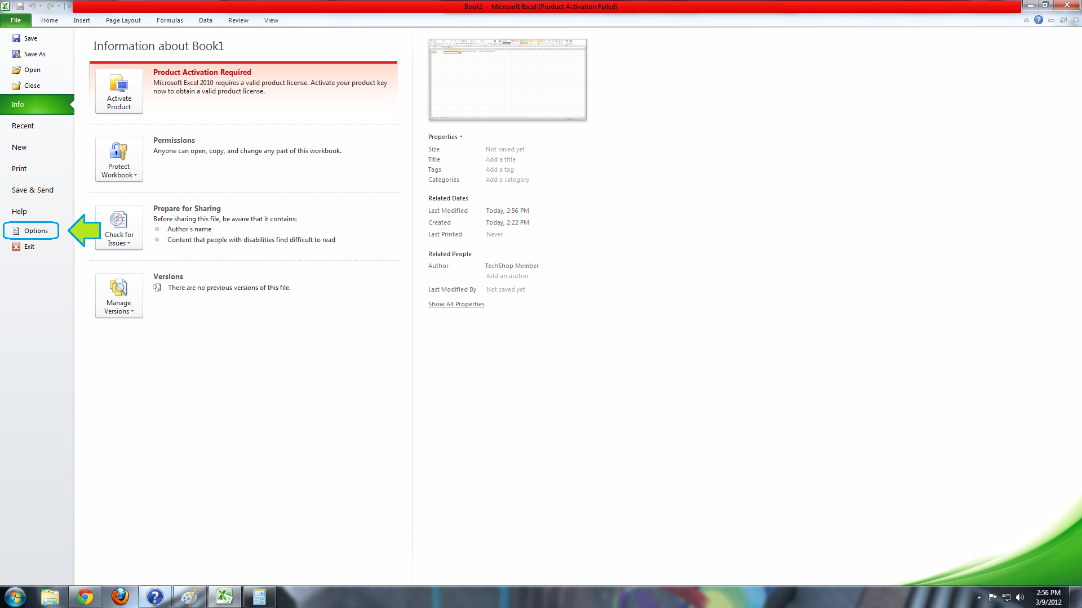
Task: Click the Add a tag field
Action: tap(500, 169)
